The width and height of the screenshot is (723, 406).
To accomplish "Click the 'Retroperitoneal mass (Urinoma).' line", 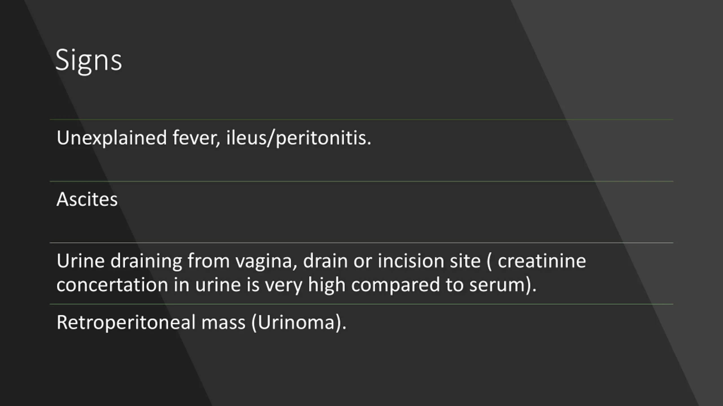I will (x=201, y=322).
